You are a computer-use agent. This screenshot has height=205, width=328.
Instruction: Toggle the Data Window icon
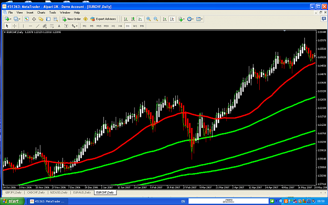34,19
